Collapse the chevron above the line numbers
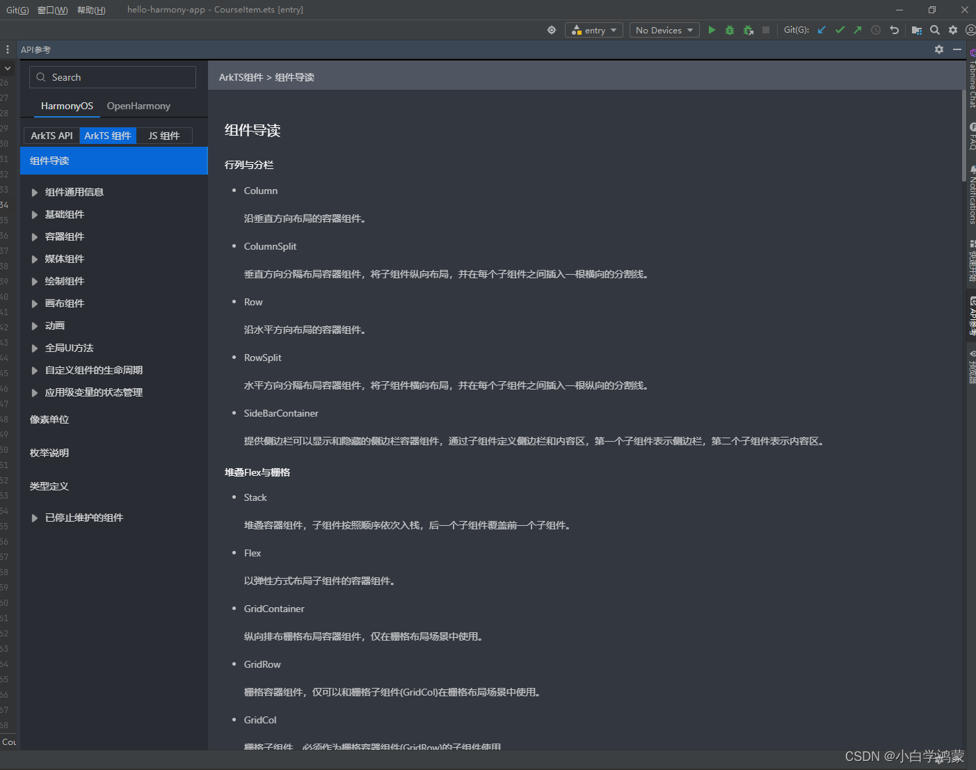976x770 pixels. [x=8, y=68]
